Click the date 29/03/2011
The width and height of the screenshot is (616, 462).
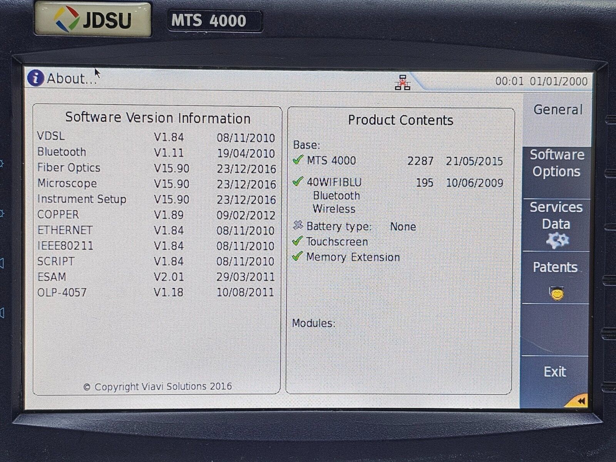tap(245, 277)
